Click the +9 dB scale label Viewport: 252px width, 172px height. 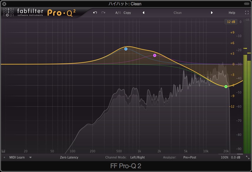click(x=232, y=32)
